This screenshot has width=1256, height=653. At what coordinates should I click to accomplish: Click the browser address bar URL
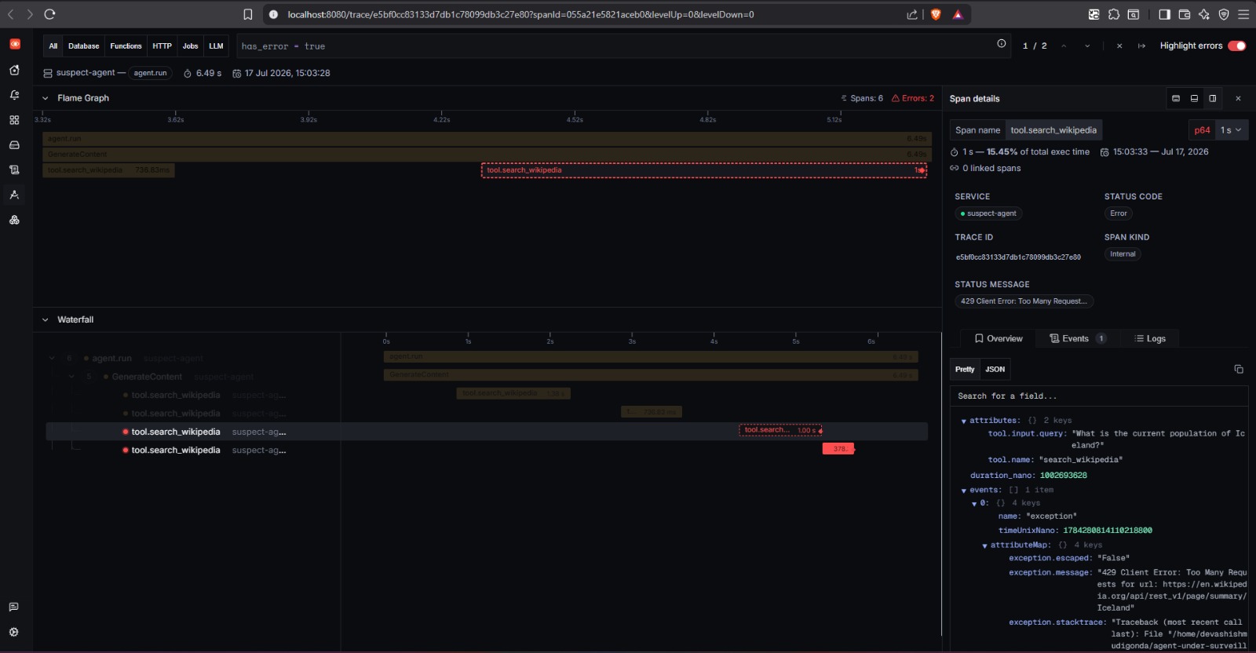[520, 14]
